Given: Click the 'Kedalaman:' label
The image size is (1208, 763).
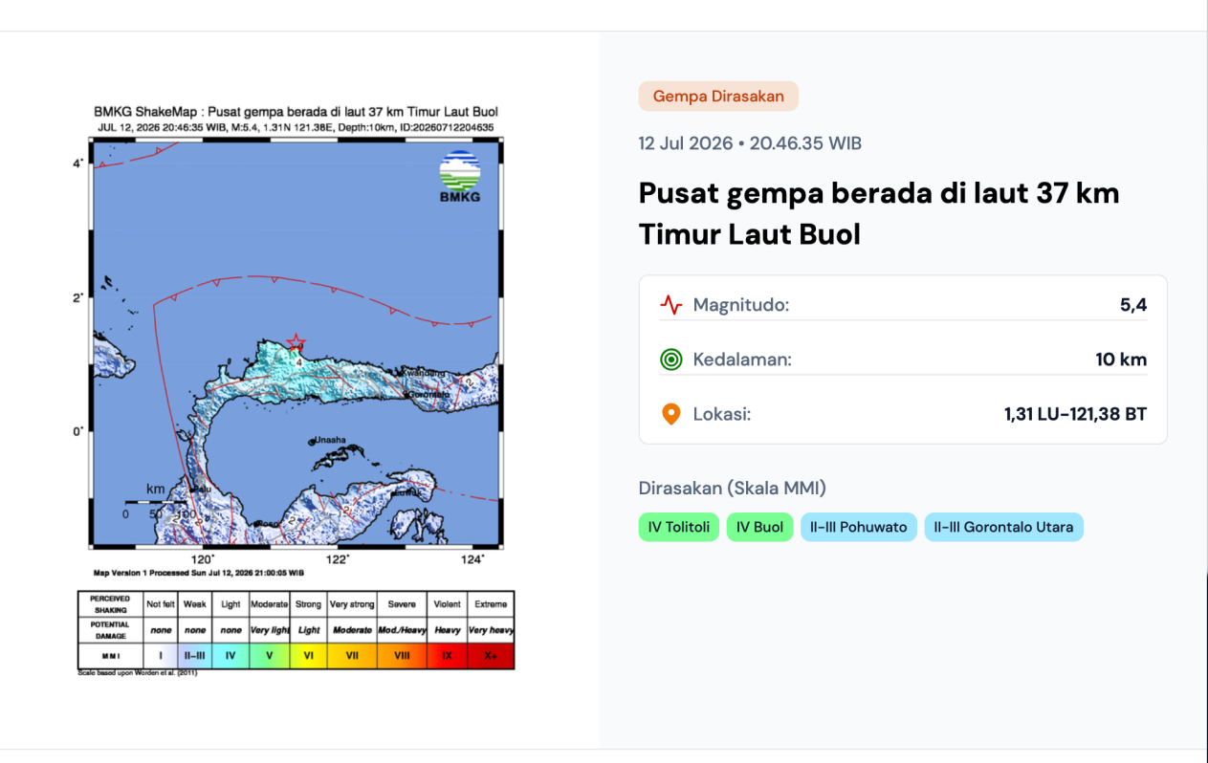Looking at the screenshot, I should [x=742, y=360].
